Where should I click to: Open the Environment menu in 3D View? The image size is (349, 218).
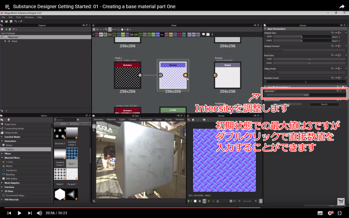(x=146, y=120)
